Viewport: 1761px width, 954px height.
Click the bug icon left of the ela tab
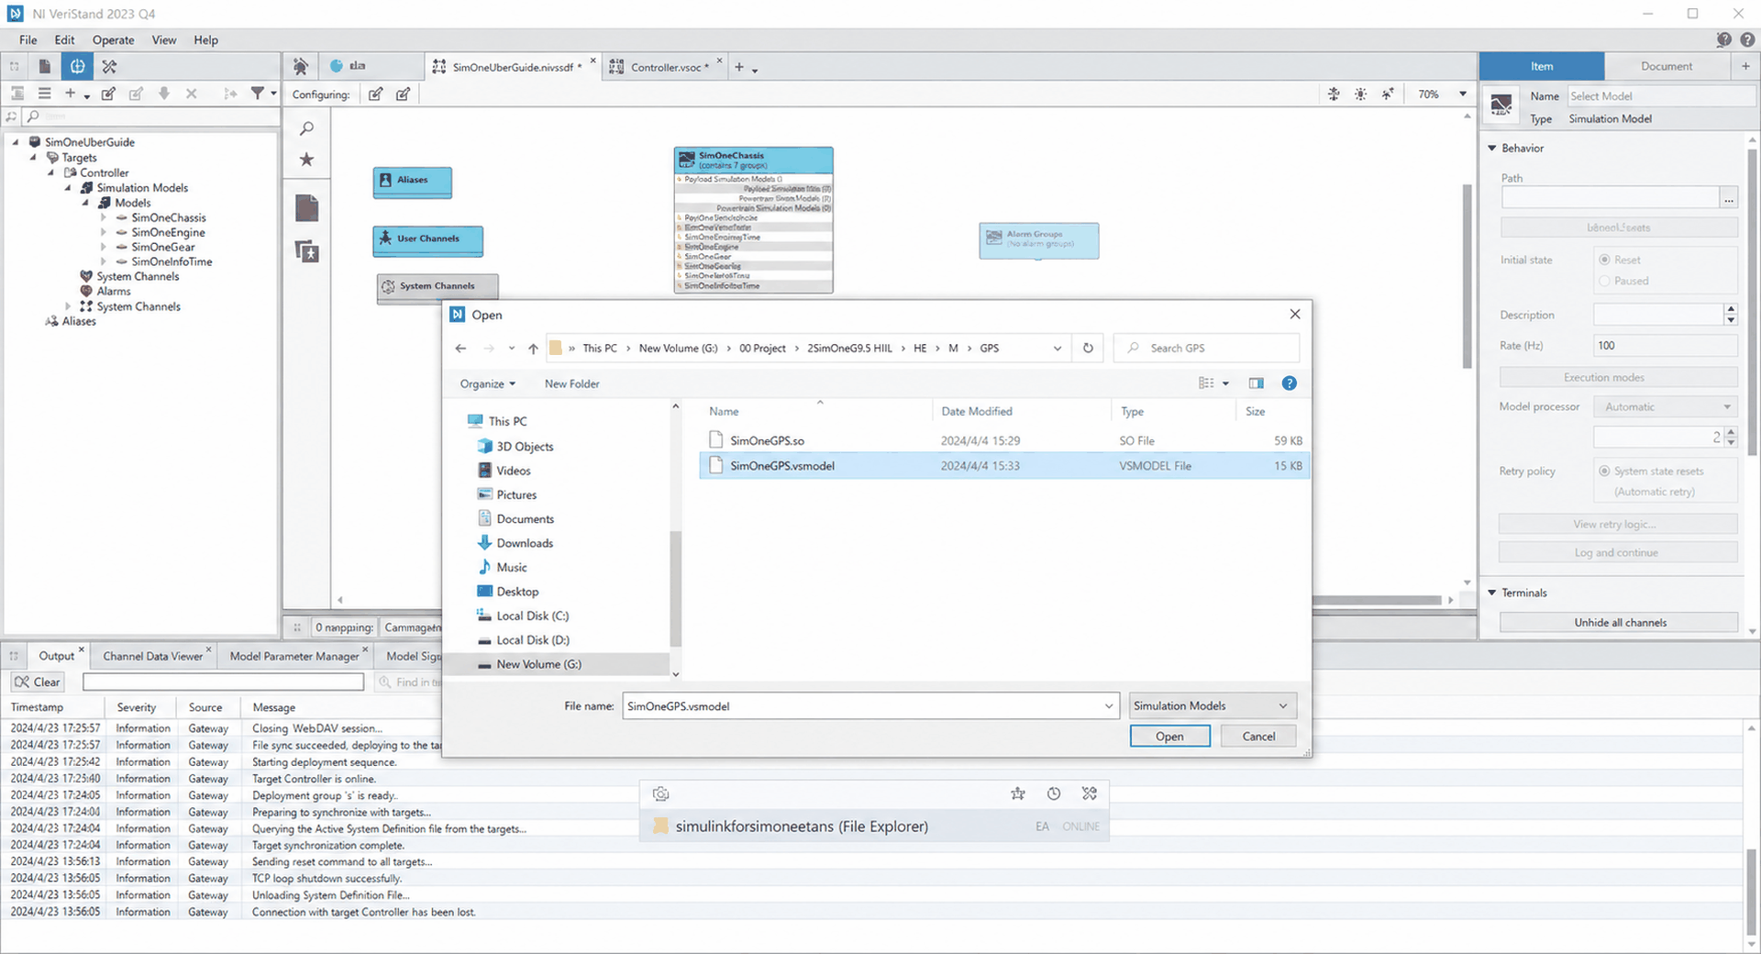300,66
